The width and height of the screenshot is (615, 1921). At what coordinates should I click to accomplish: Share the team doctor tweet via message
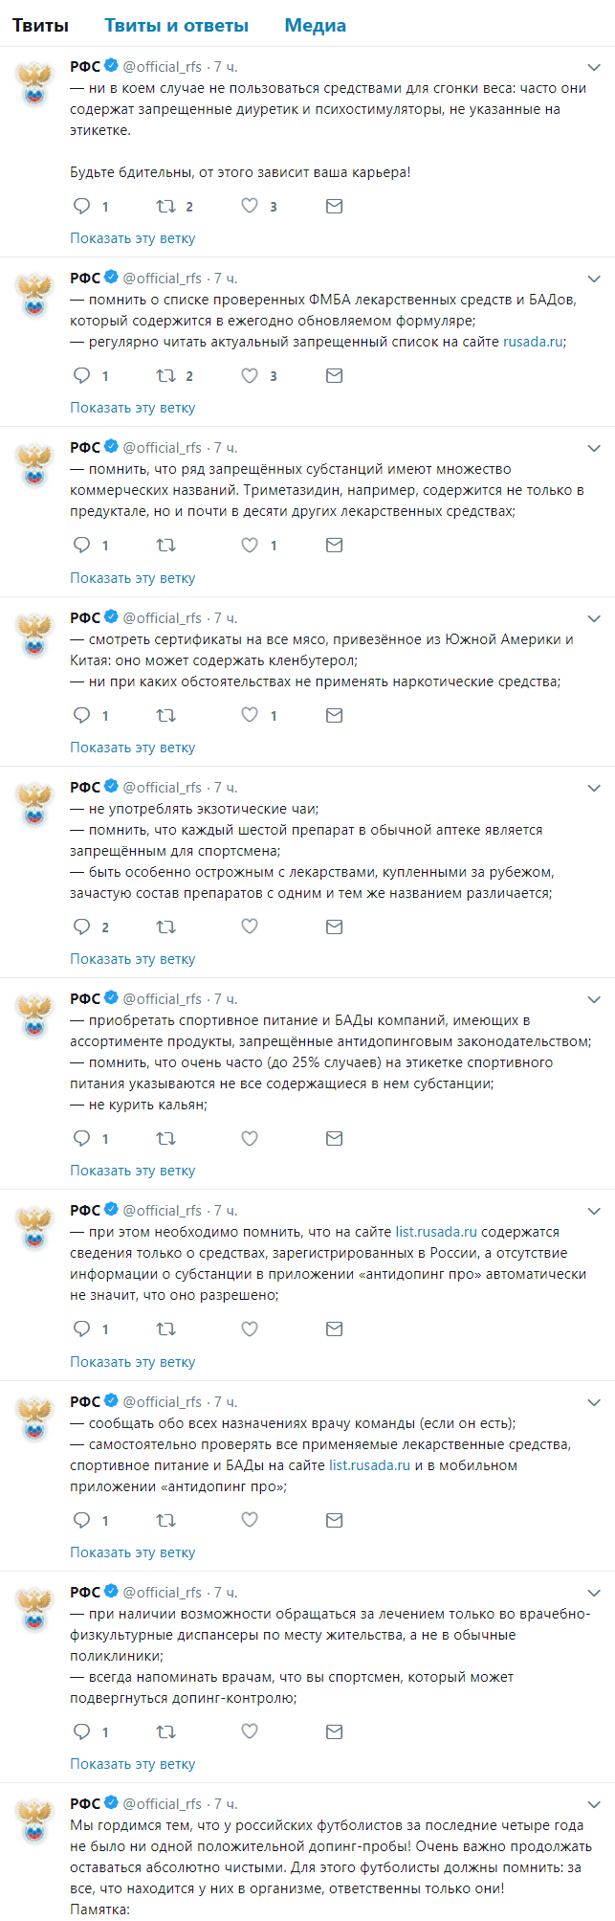click(334, 1520)
